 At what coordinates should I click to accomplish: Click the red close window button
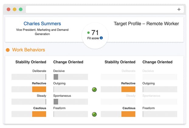click(x=9, y=9)
